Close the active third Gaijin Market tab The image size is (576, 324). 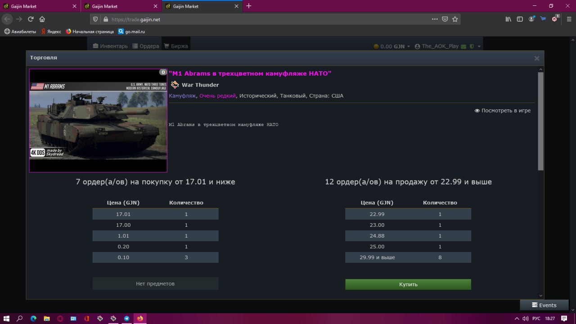pos(236,6)
